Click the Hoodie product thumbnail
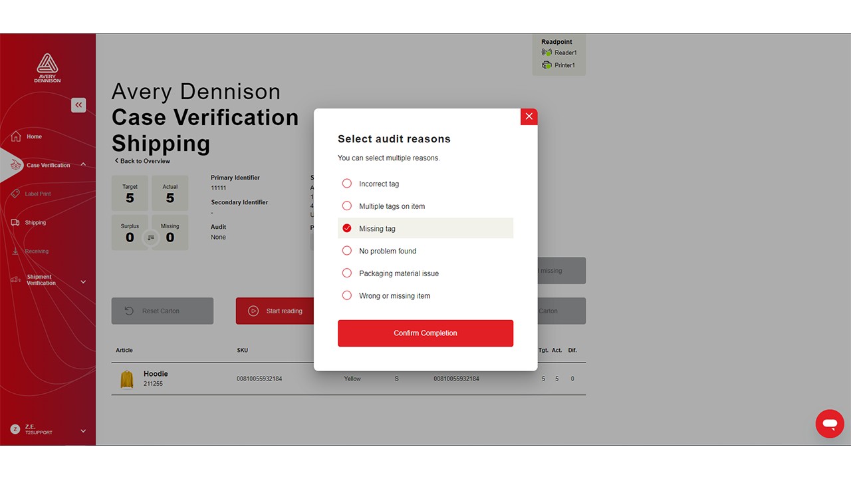This screenshot has height=479, width=851. click(126, 379)
